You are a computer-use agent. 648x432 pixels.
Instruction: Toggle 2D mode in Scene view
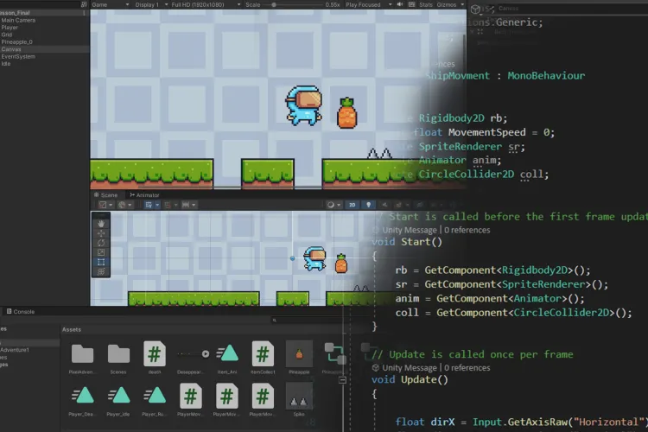pyautogui.click(x=353, y=205)
